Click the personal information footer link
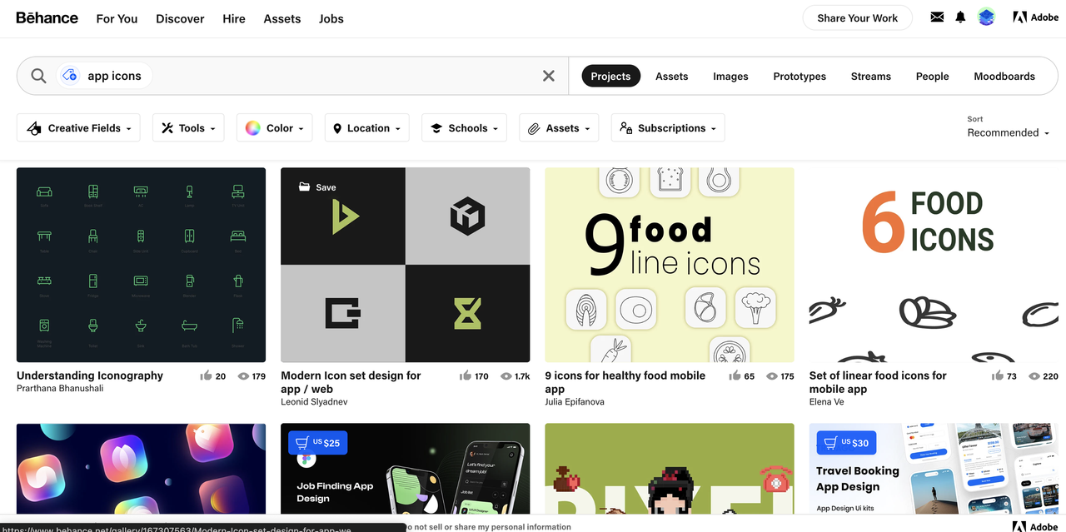Viewport: 1066px width, 532px height. click(x=488, y=526)
